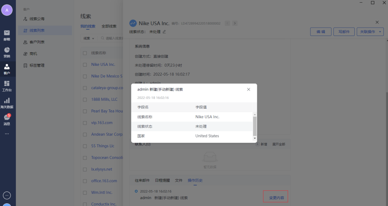Image resolution: width=388 pixels, height=206 pixels.
Task: Open the 工作台 workbench icon
Action: click(x=7, y=84)
